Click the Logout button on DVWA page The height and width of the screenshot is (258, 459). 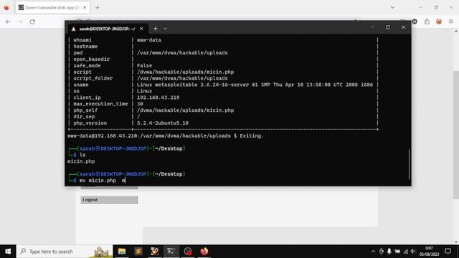click(x=109, y=200)
